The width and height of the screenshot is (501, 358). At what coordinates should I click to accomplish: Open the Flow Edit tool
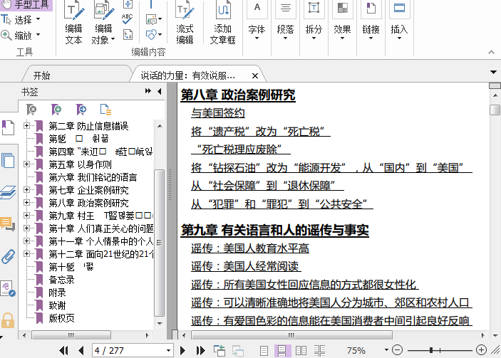tap(185, 22)
